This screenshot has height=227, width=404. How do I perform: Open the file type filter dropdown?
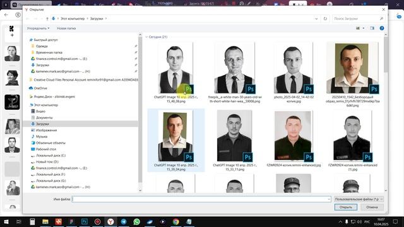tap(359, 199)
